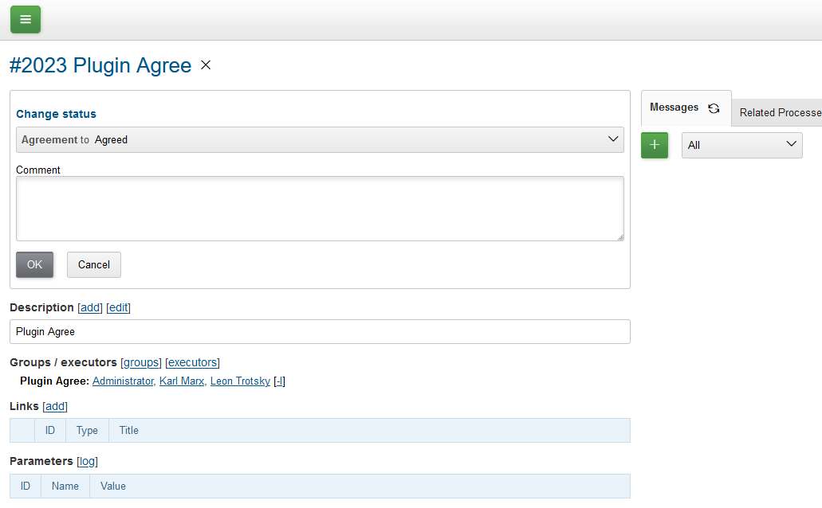Close process #2023 Plugin Agree

(205, 64)
